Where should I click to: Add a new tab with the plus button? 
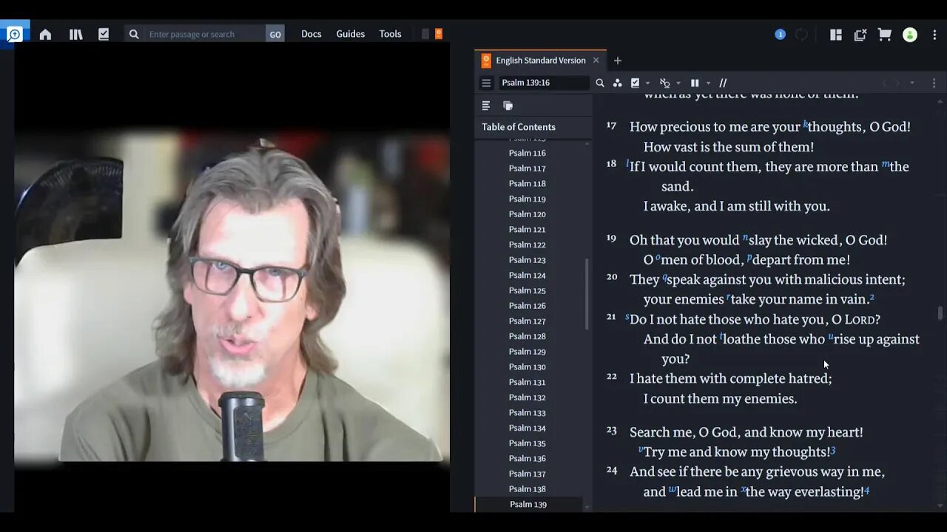click(x=618, y=61)
